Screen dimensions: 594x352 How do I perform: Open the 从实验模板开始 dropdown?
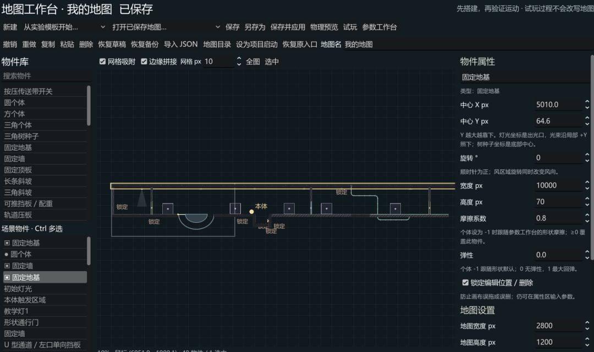[x=64, y=28]
